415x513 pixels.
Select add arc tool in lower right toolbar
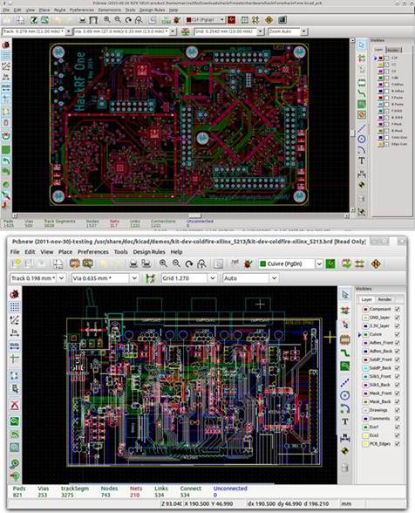coord(345,408)
